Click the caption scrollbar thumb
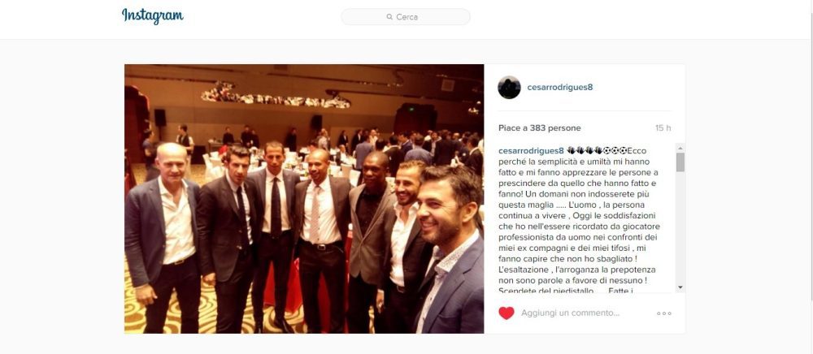The width and height of the screenshot is (813, 354). click(x=680, y=162)
